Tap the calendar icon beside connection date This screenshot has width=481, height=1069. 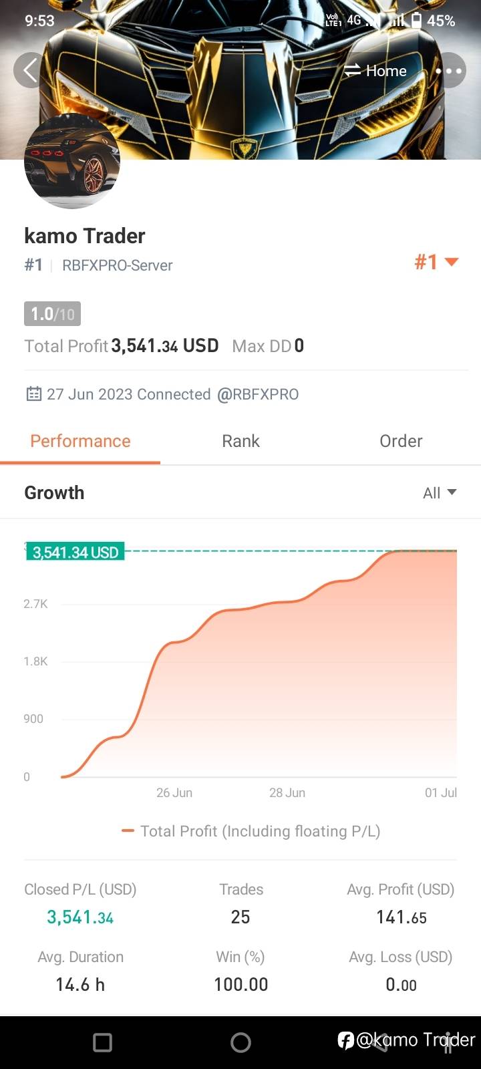click(x=33, y=394)
